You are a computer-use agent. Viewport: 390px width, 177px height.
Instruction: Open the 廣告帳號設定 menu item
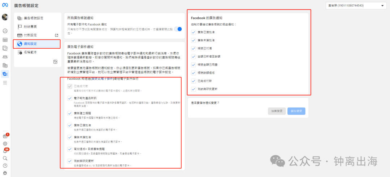pyautogui.click(x=38, y=18)
